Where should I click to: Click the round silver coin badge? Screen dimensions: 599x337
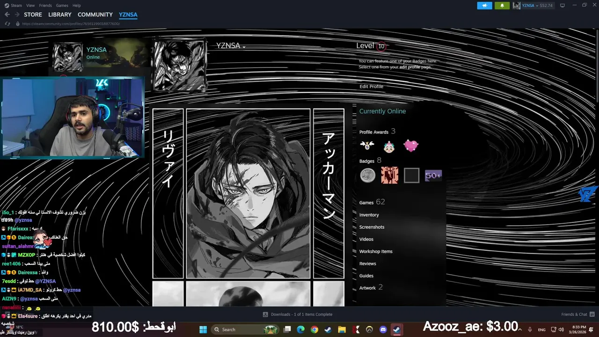pos(368,176)
